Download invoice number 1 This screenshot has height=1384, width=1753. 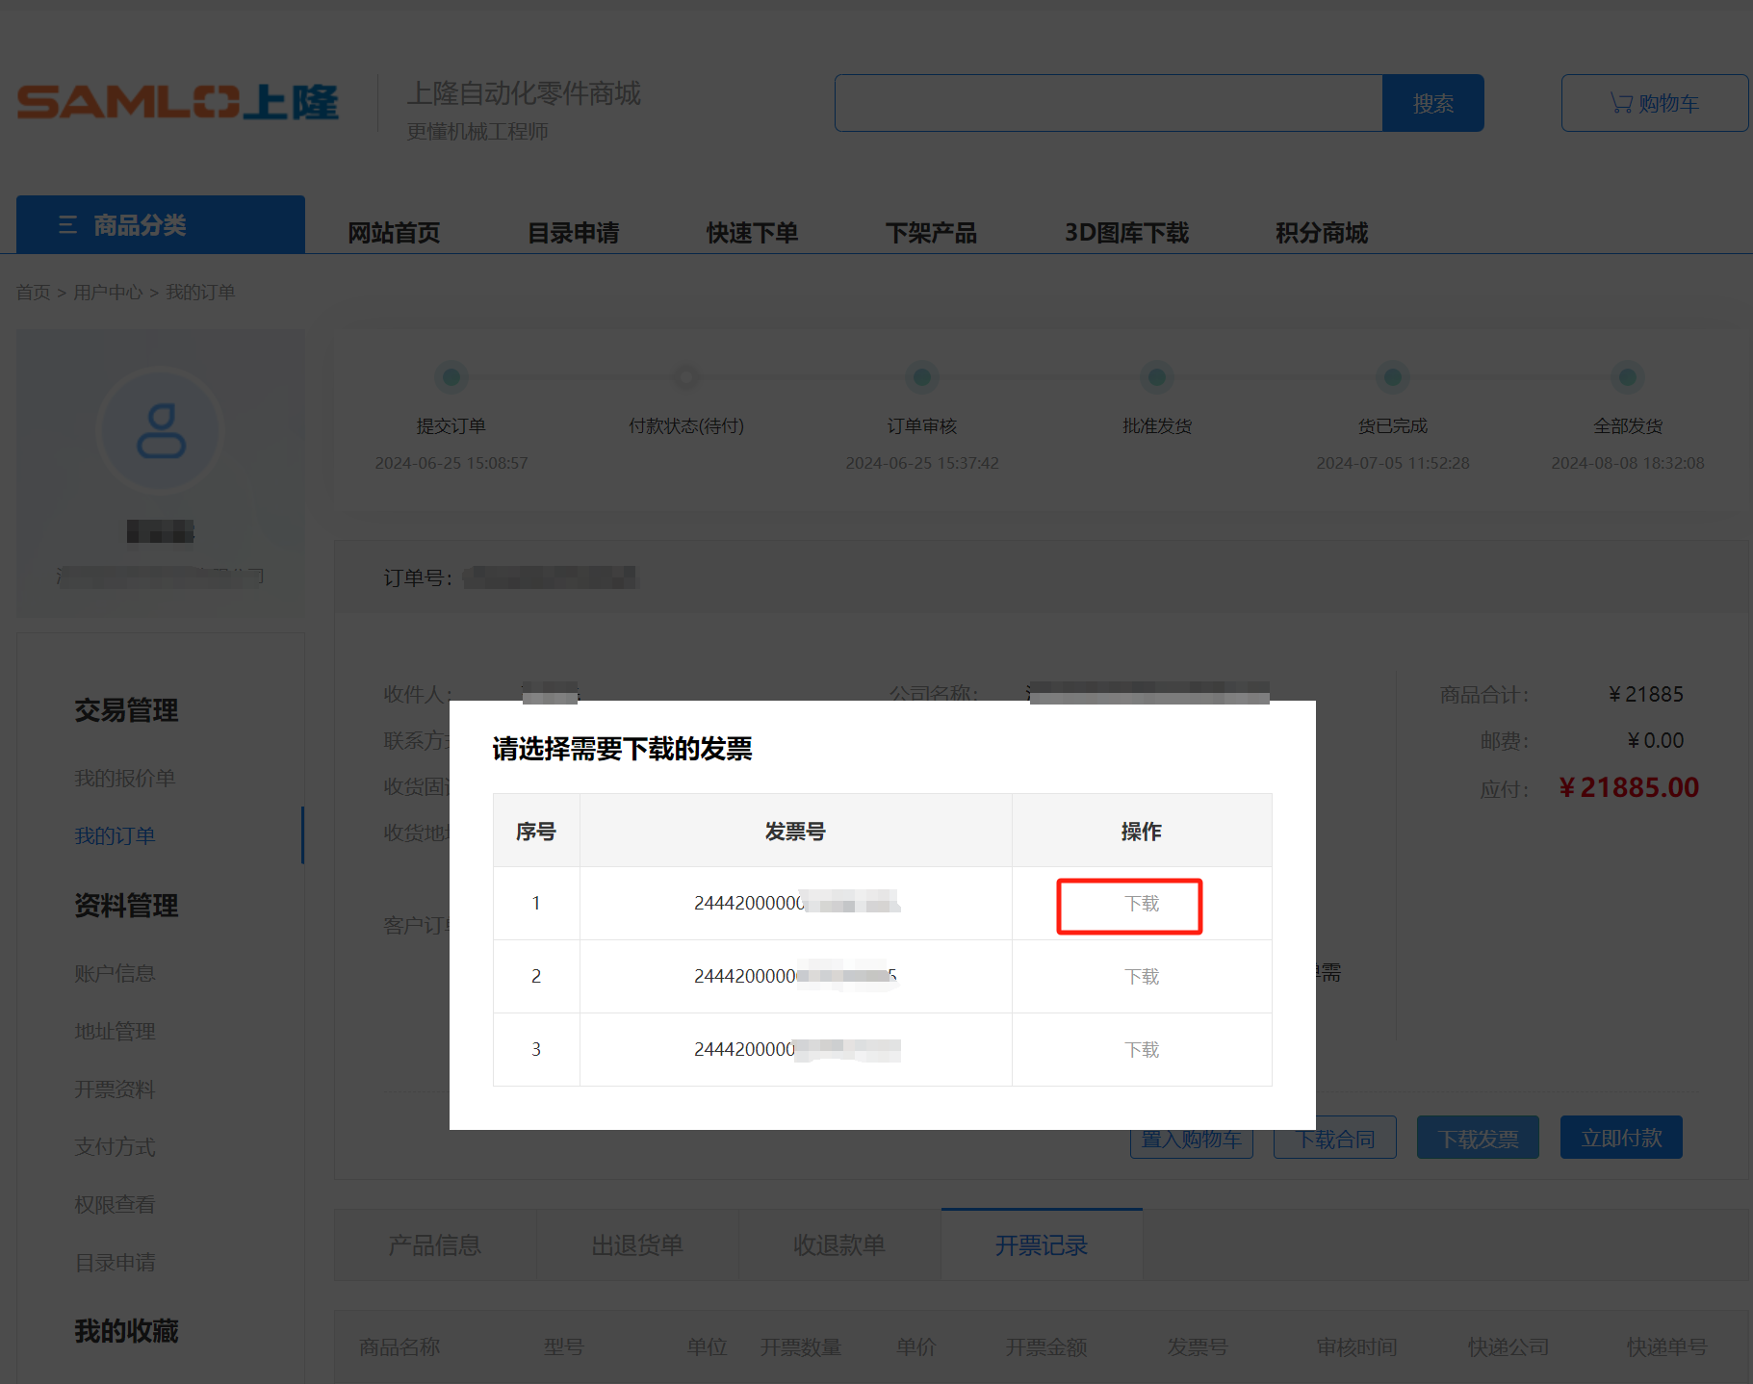coord(1142,904)
